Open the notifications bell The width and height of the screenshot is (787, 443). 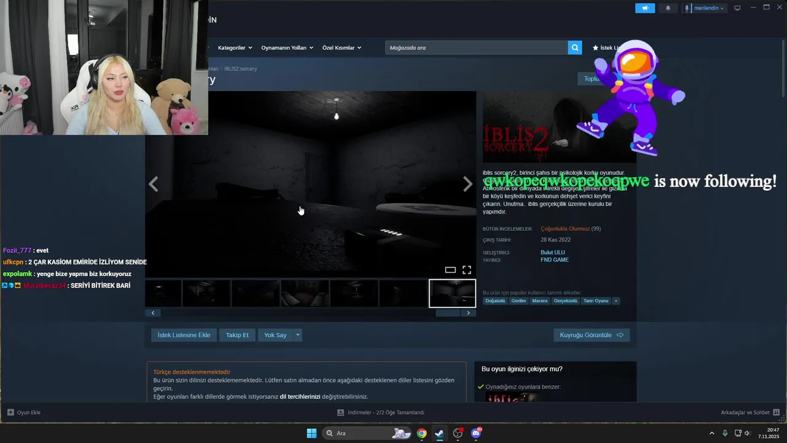pyautogui.click(x=668, y=8)
